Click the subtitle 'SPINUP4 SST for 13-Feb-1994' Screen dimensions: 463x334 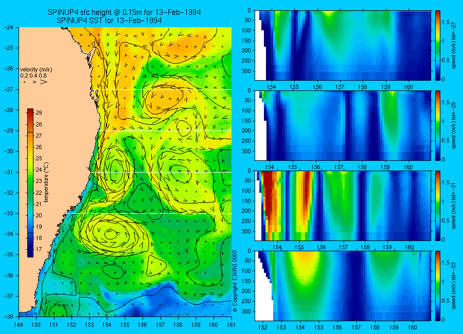pyautogui.click(x=109, y=21)
